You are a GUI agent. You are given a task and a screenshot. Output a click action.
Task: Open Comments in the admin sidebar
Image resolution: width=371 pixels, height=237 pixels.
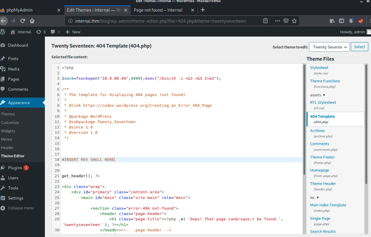point(18,89)
